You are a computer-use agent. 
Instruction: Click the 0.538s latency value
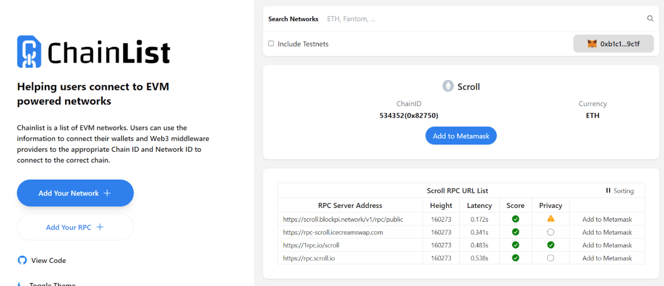(x=479, y=258)
